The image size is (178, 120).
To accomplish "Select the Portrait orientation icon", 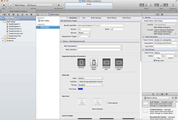I will click(x=81, y=62).
